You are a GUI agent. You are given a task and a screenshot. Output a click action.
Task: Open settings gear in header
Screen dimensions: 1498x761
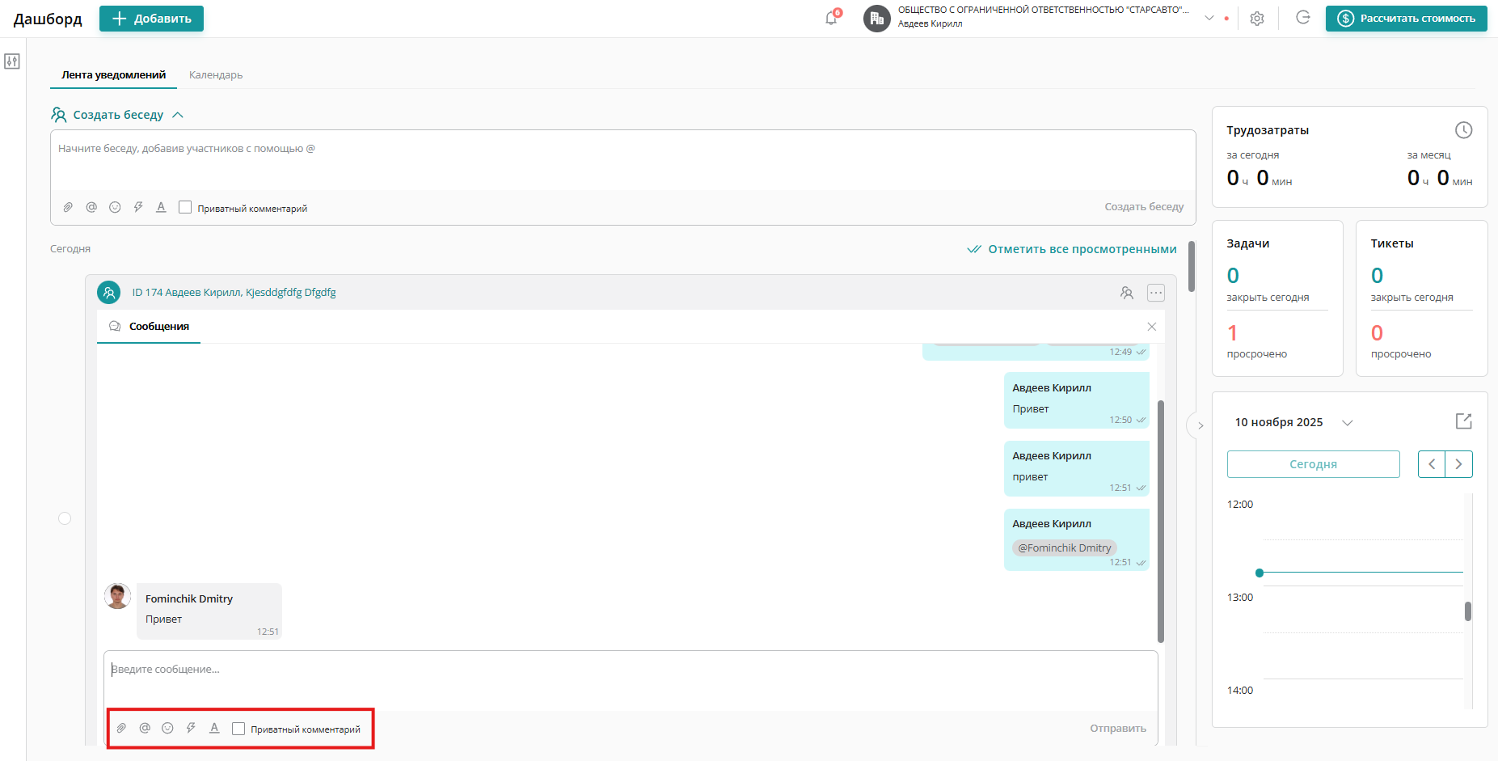1257,19
